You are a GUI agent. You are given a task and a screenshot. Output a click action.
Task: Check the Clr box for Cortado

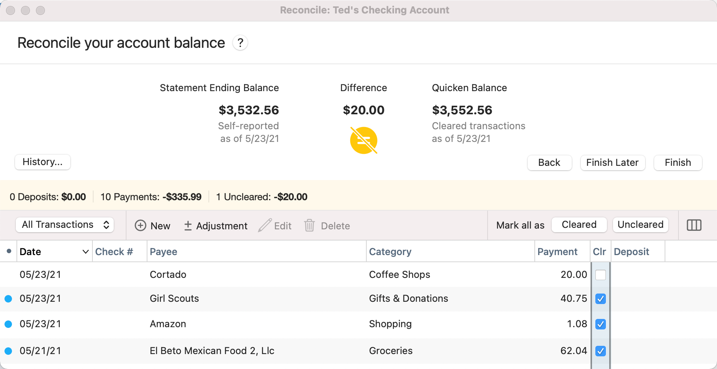pos(600,275)
